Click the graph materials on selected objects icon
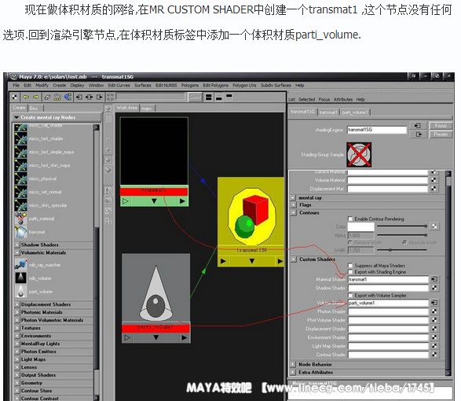 pyautogui.click(x=68, y=97)
